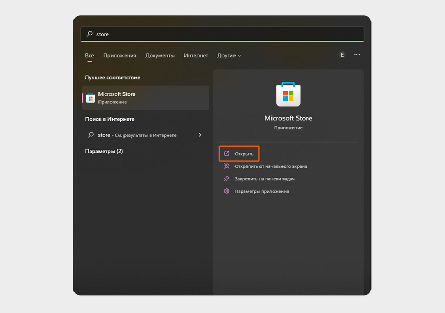Switch to the Приложения tab

pyautogui.click(x=120, y=55)
